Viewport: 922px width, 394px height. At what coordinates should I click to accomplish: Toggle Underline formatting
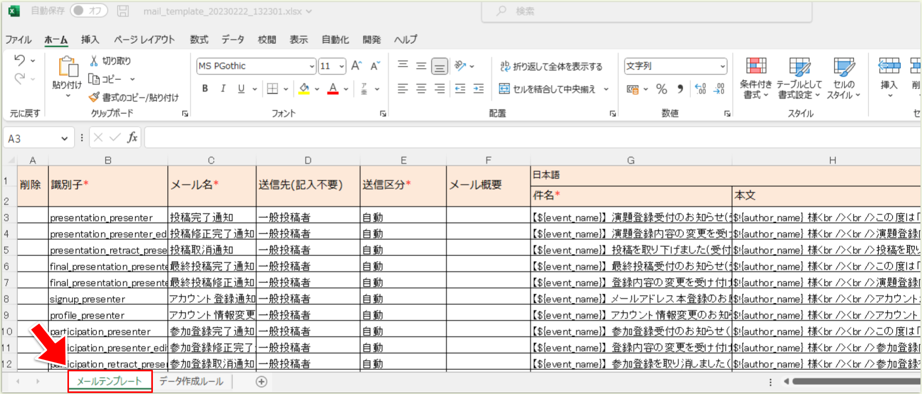241,89
